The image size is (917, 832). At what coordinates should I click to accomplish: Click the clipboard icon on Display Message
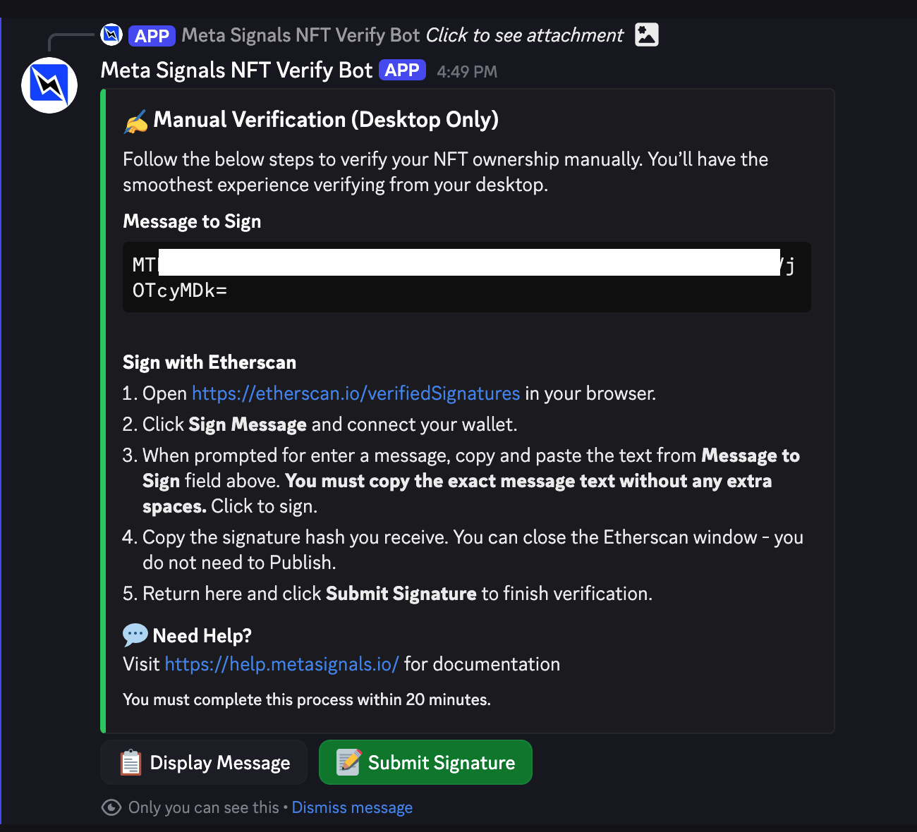(130, 763)
